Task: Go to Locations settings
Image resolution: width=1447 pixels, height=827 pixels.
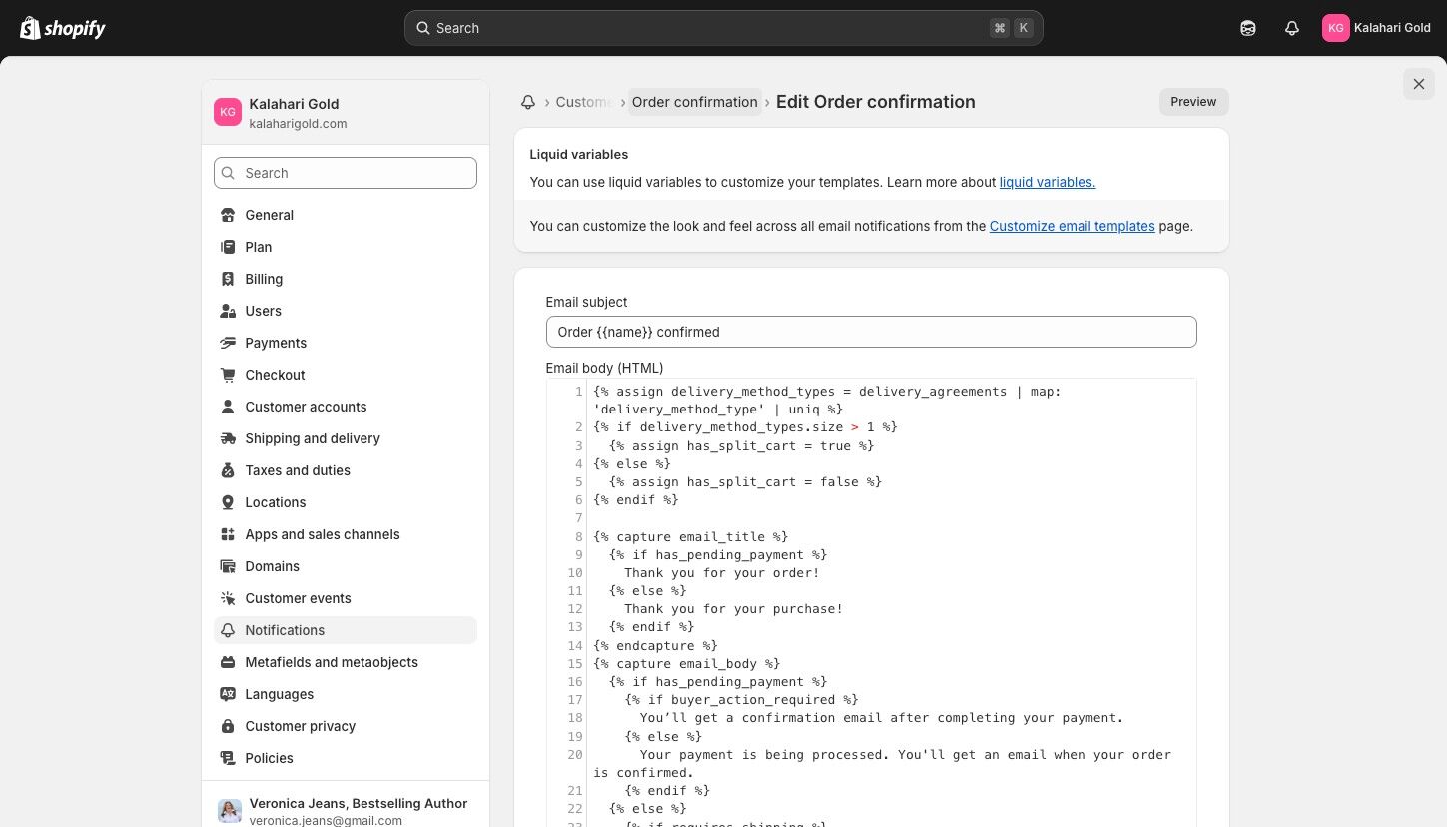Action: (346, 502)
